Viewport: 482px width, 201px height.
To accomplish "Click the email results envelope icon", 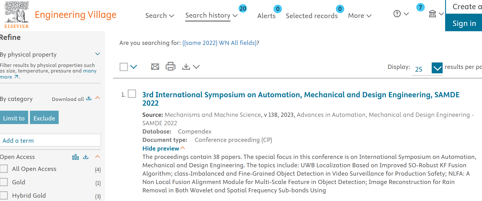I will [155, 67].
